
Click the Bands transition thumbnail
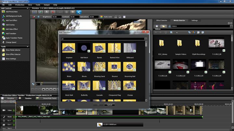(99, 48)
